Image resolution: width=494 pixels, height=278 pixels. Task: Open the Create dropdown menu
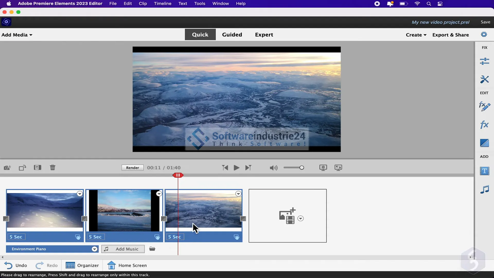416,35
